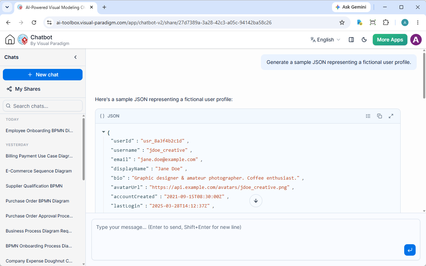The width and height of the screenshot is (426, 266).
Task: Open the Chrome profile avatar
Action: (405, 22)
